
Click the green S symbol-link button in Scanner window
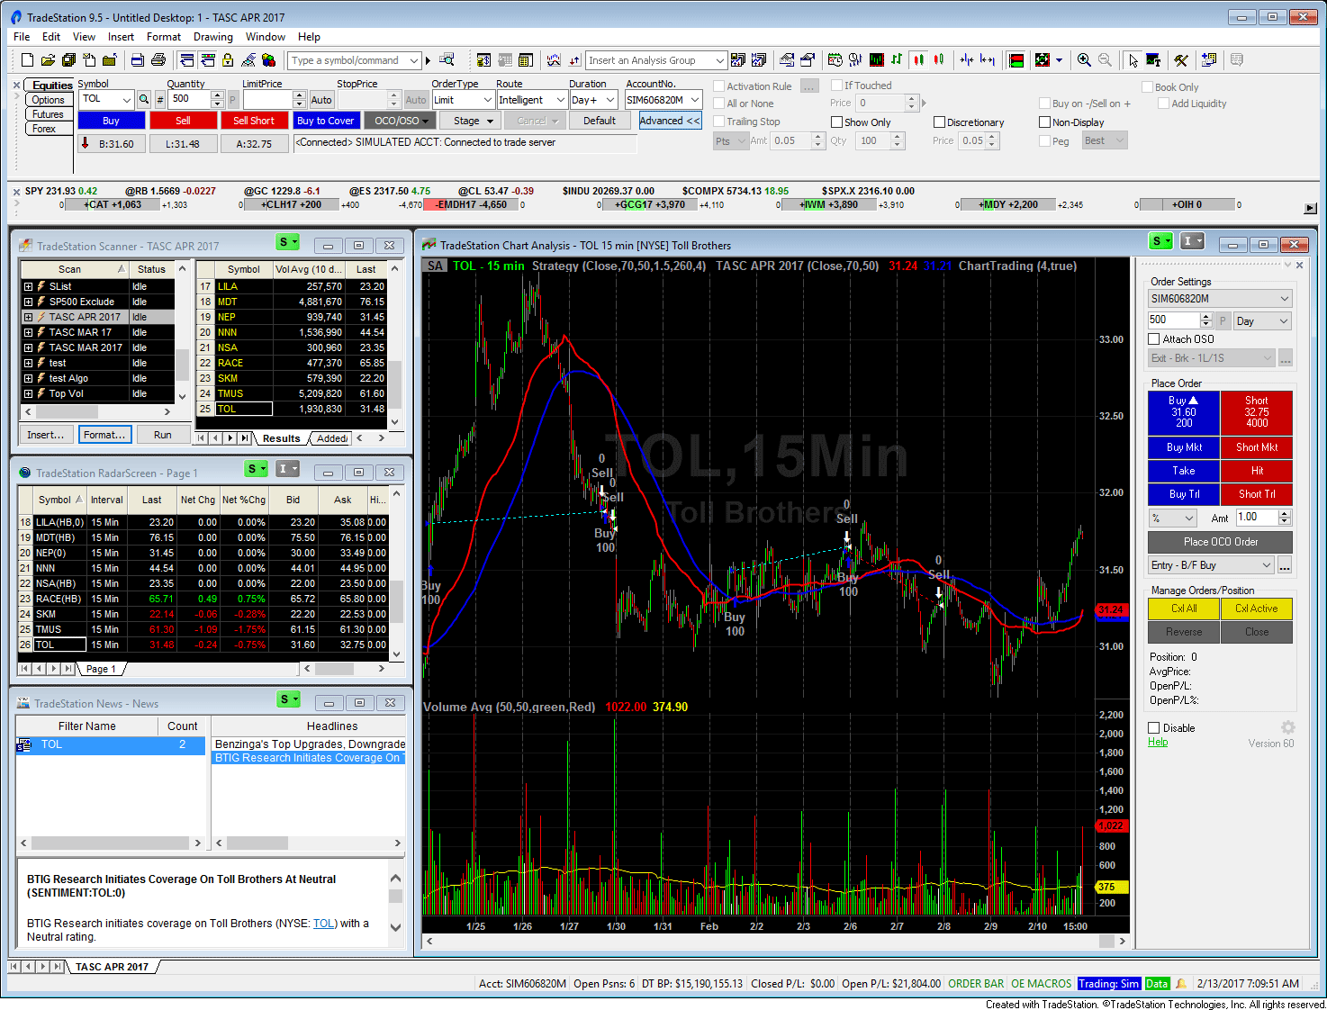[287, 242]
